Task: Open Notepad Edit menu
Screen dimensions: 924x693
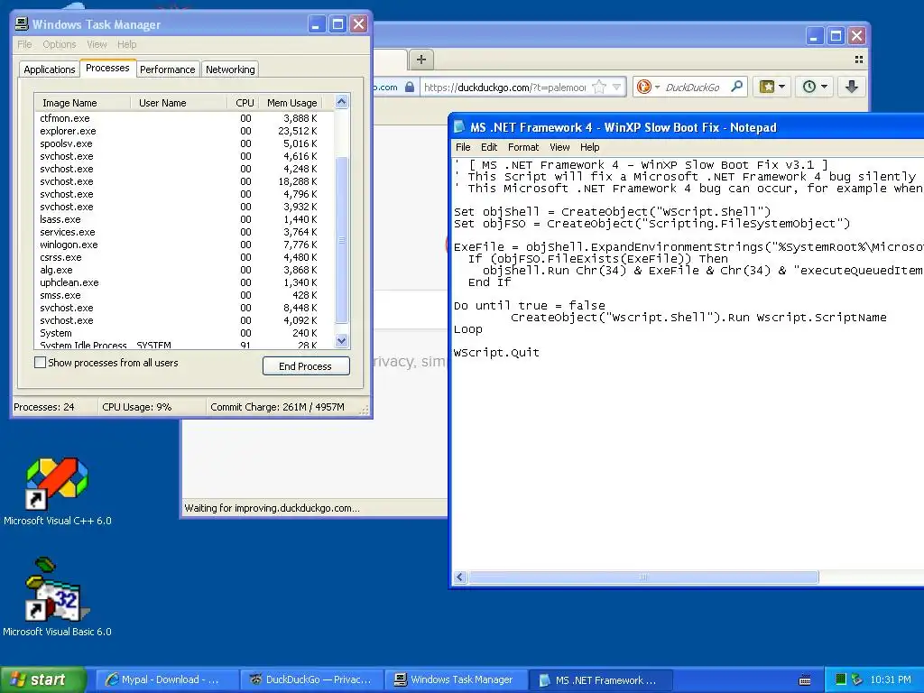Action: [489, 147]
